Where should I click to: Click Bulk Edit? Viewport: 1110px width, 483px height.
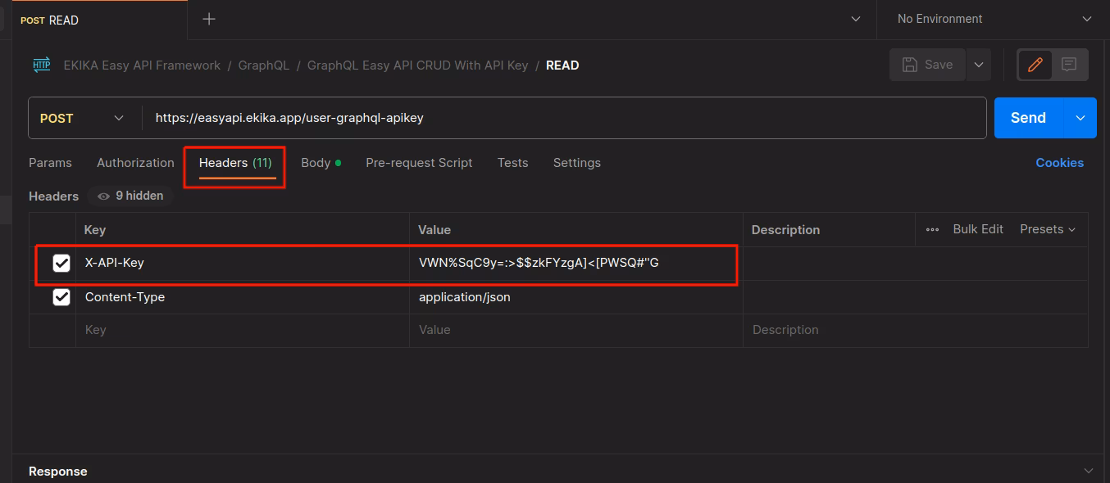click(x=978, y=229)
